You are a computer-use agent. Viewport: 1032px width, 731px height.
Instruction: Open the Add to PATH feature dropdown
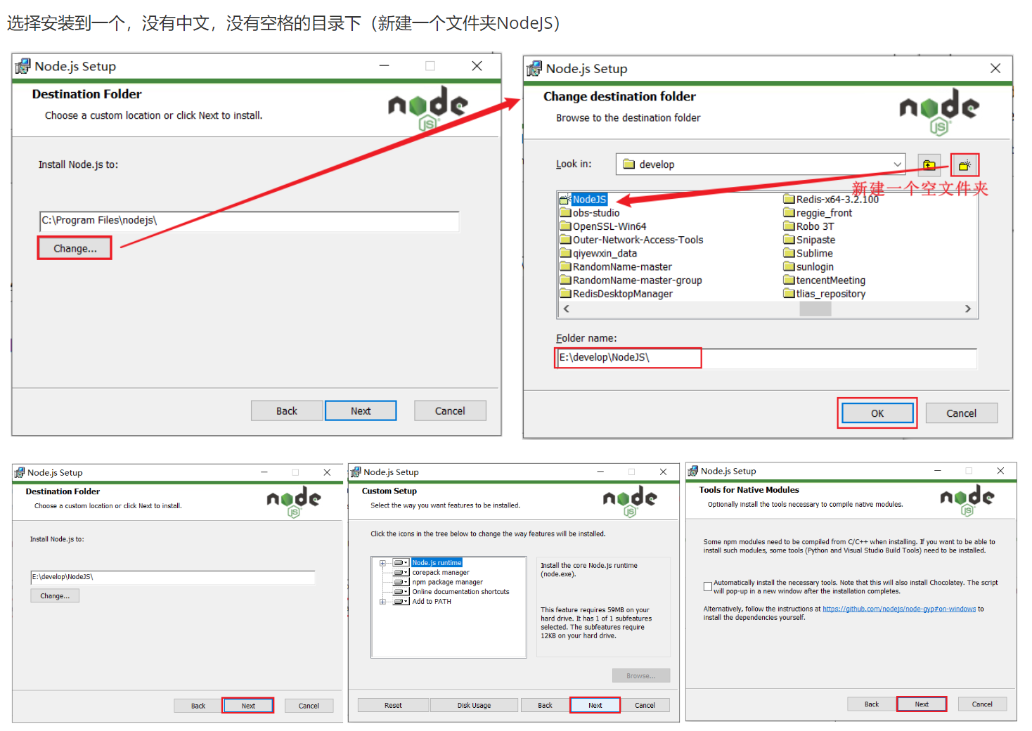coord(401,602)
